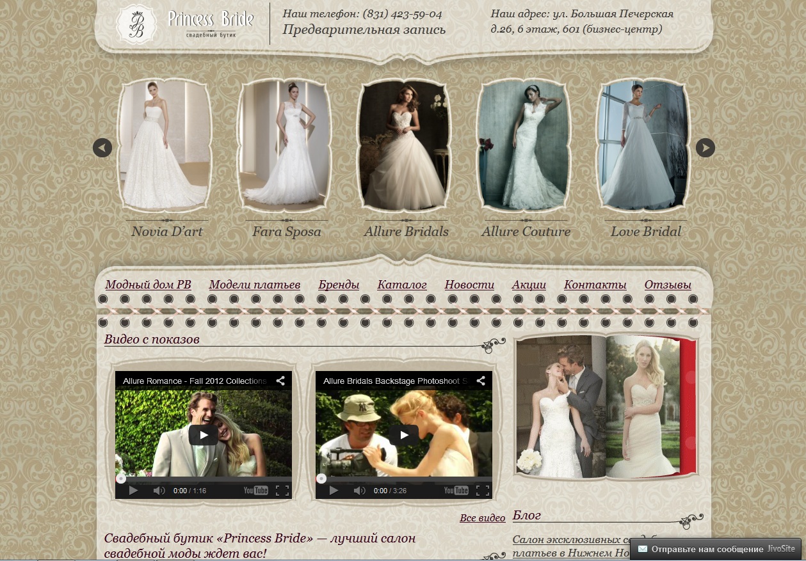Click the Princess Bride logo emblem
806x561 pixels.
point(136,24)
